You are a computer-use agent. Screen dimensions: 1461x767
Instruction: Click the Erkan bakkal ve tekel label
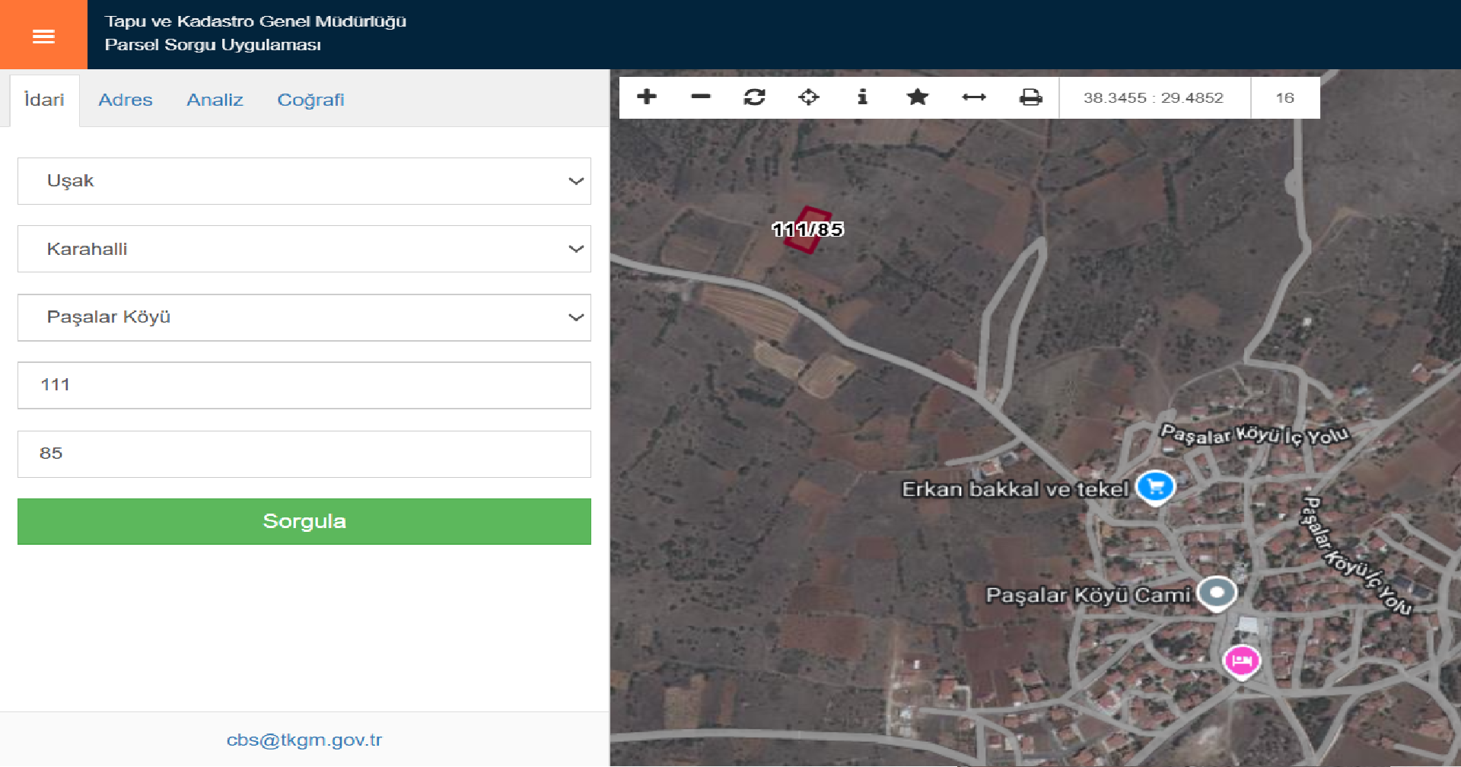(x=1015, y=489)
